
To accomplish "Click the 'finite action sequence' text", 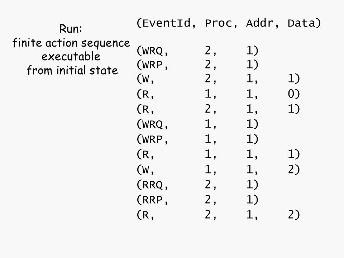I will [71, 43].
